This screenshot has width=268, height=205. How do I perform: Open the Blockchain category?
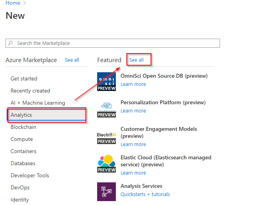[x=23, y=127]
